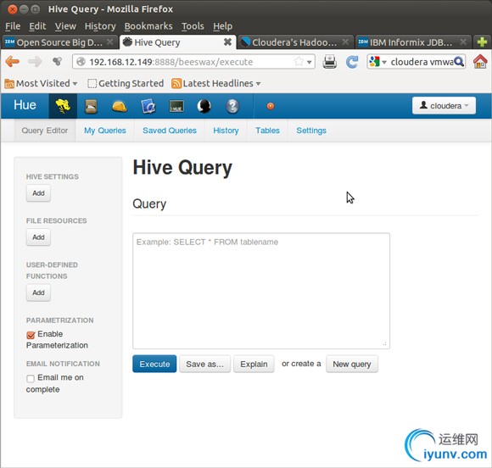Screen dimensions: 492x468
Task: Open the History menu in menu bar
Action: tap(100, 26)
